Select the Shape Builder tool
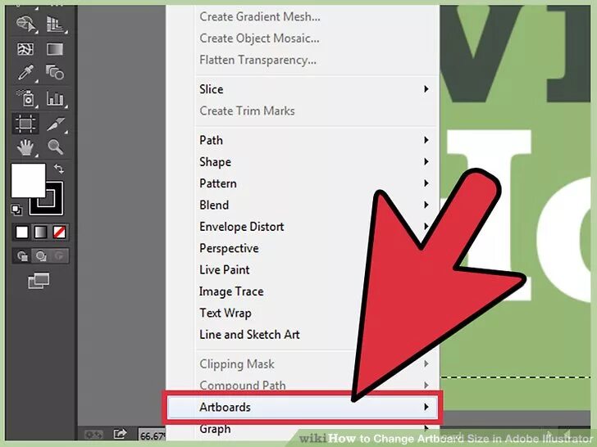The width and height of the screenshot is (597, 447). click(x=25, y=24)
